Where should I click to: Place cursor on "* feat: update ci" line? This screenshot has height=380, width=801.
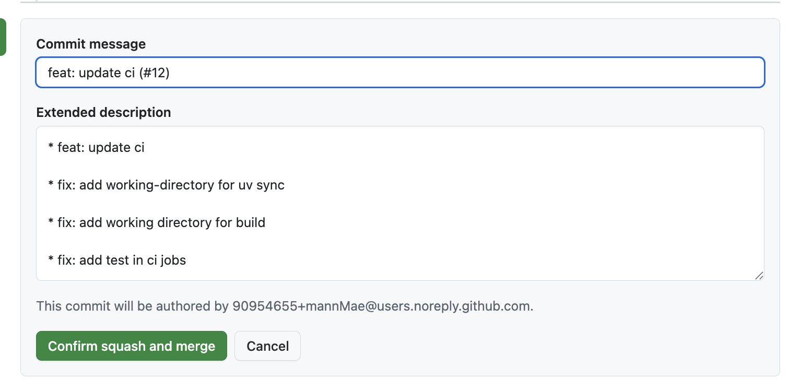(x=96, y=148)
